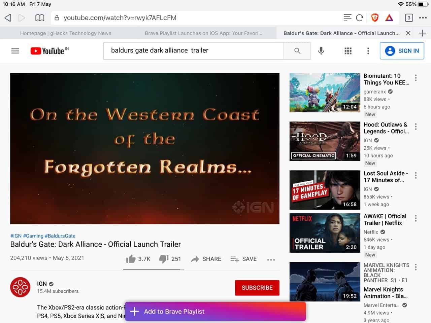Open the tab switcher showing 3 tabs
The height and width of the screenshot is (323, 431).
coord(409,18)
